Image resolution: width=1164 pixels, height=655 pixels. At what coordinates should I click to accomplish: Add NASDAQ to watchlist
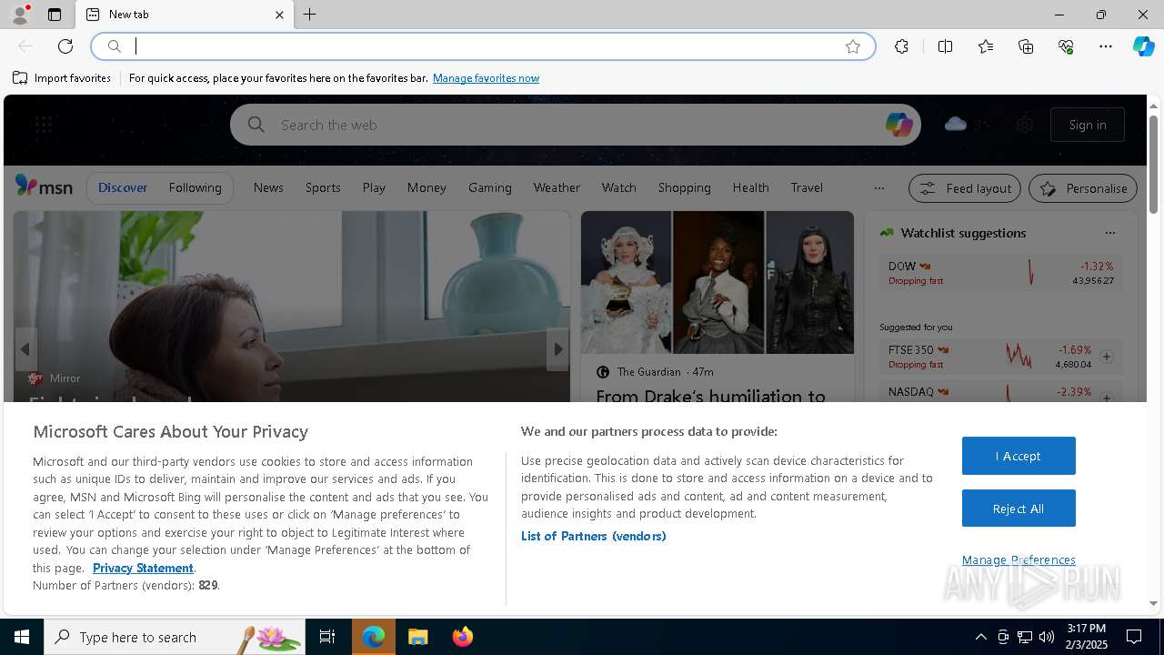click(x=1107, y=398)
